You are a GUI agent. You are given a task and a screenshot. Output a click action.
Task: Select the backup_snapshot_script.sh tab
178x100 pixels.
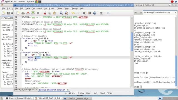52,90
